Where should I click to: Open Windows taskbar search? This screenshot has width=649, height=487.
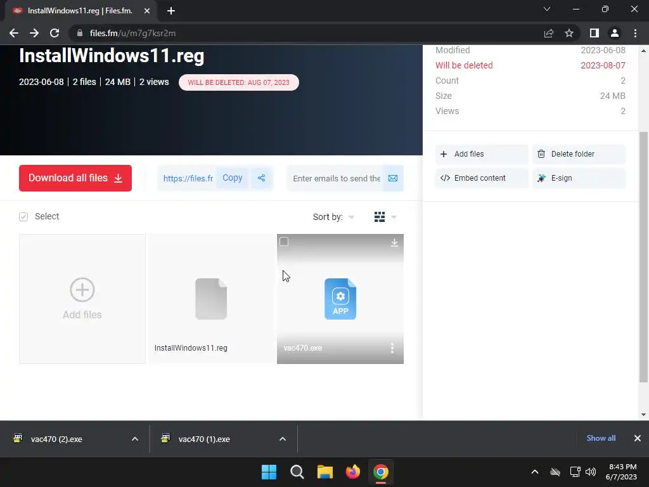point(297,472)
